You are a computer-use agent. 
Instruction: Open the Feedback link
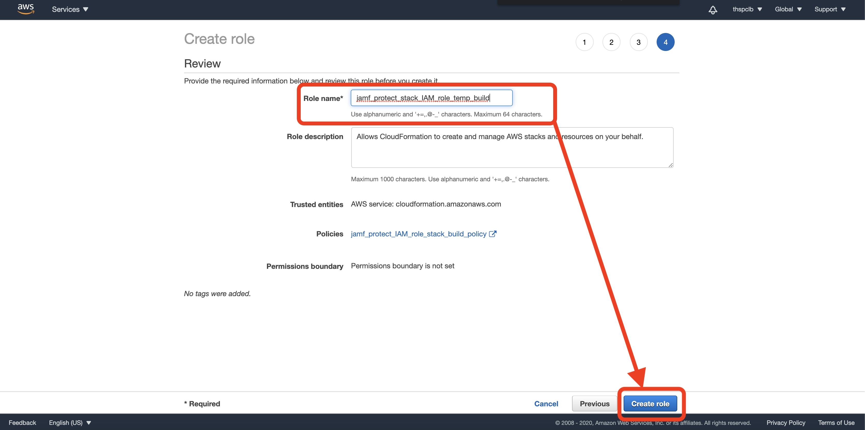coord(22,423)
